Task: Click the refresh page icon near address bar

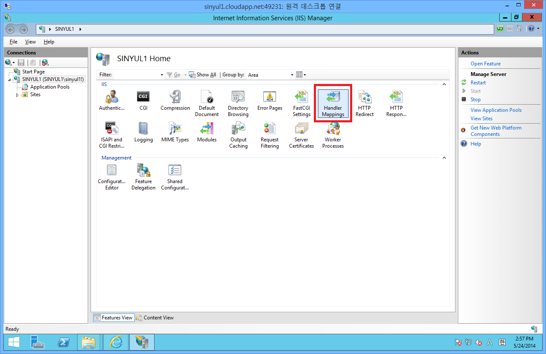Action: (x=500, y=29)
